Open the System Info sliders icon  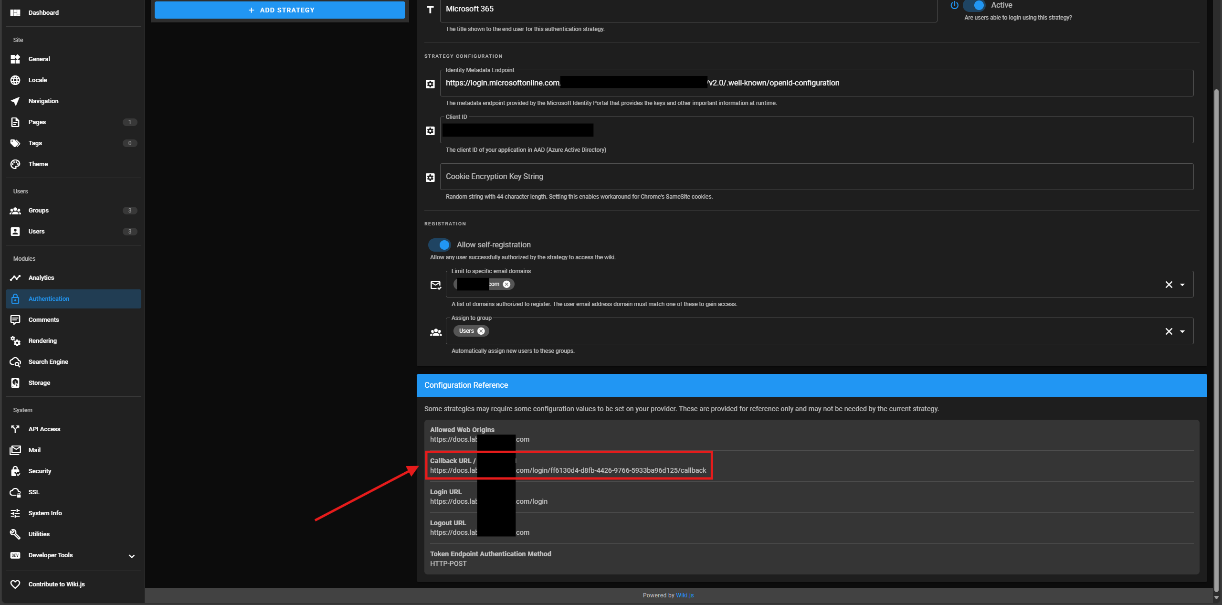(x=15, y=513)
